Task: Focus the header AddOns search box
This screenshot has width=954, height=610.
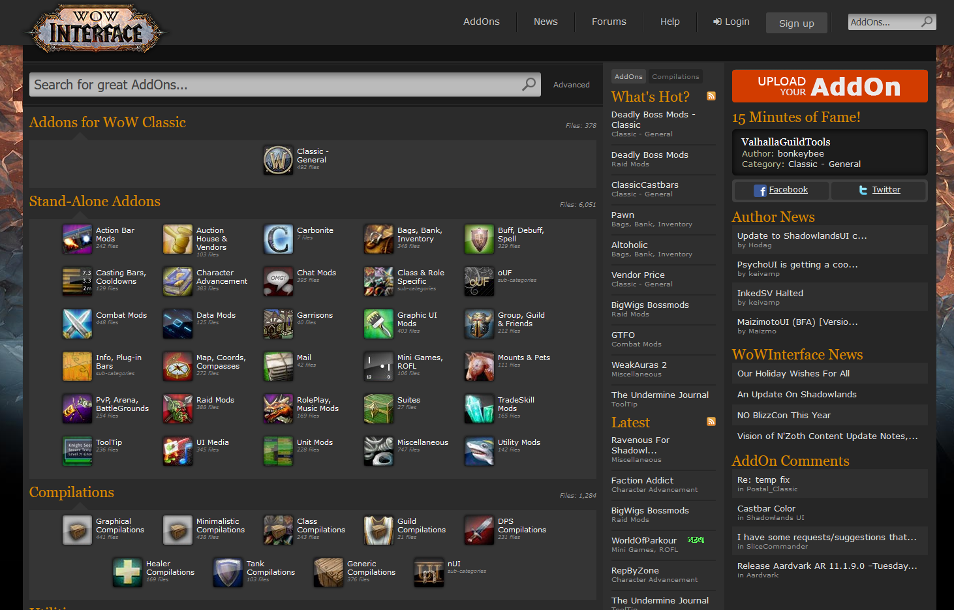Action: 892,22
